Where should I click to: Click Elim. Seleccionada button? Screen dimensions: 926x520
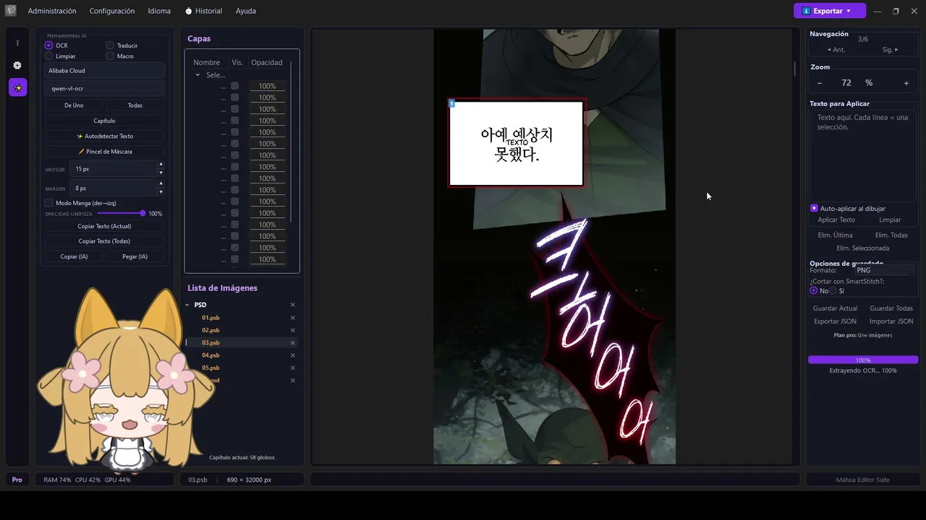click(x=863, y=248)
